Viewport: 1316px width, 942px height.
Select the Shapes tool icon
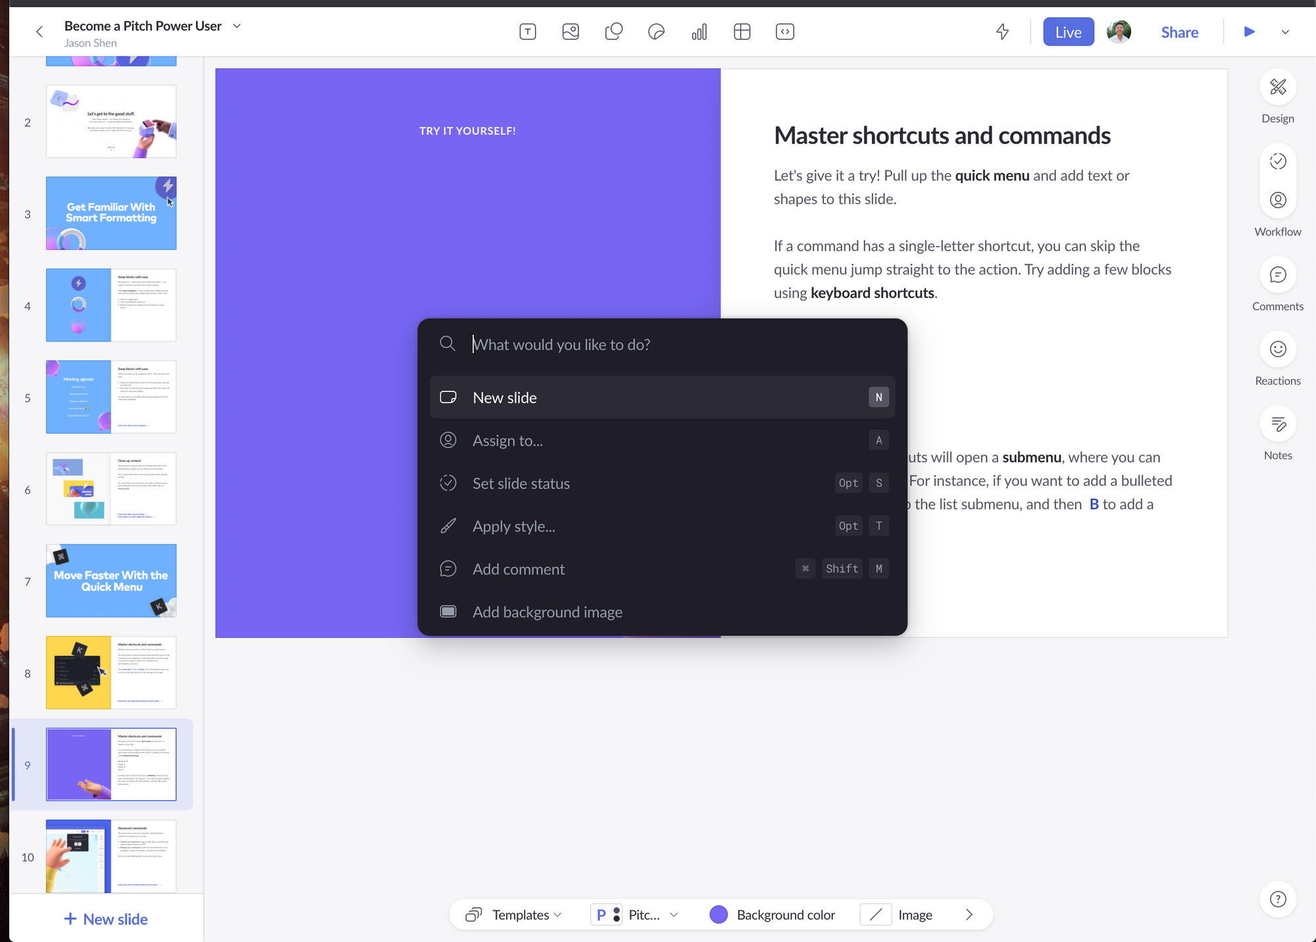[x=613, y=32]
